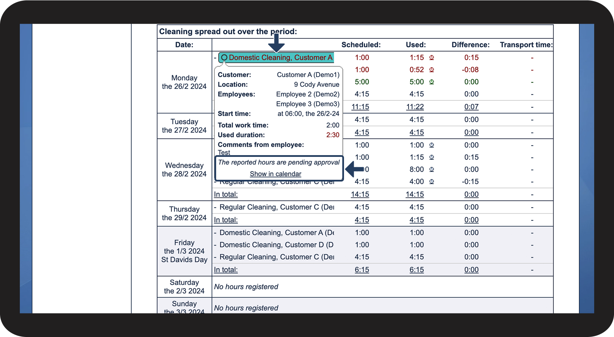Click the clock icon next to used 0:52

click(x=432, y=70)
